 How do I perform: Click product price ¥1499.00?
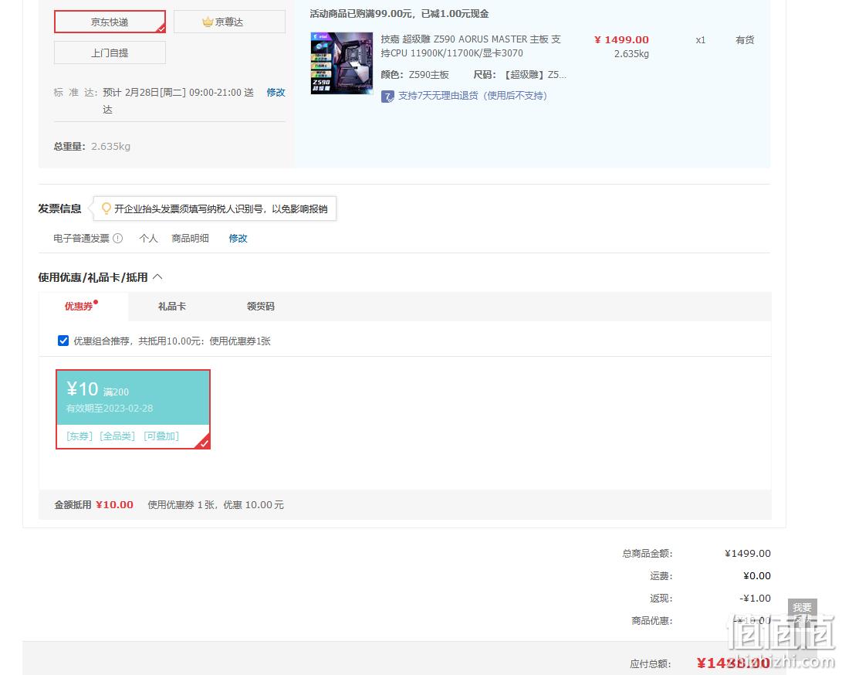621,39
